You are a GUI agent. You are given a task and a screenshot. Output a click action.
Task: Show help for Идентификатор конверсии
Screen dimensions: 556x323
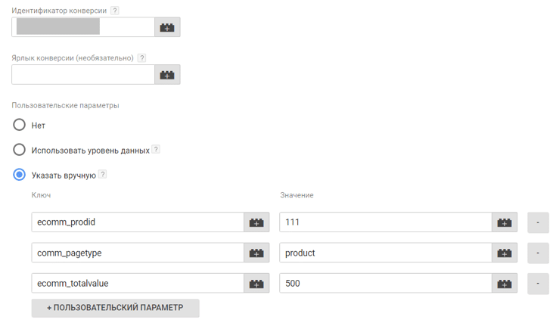(x=115, y=11)
